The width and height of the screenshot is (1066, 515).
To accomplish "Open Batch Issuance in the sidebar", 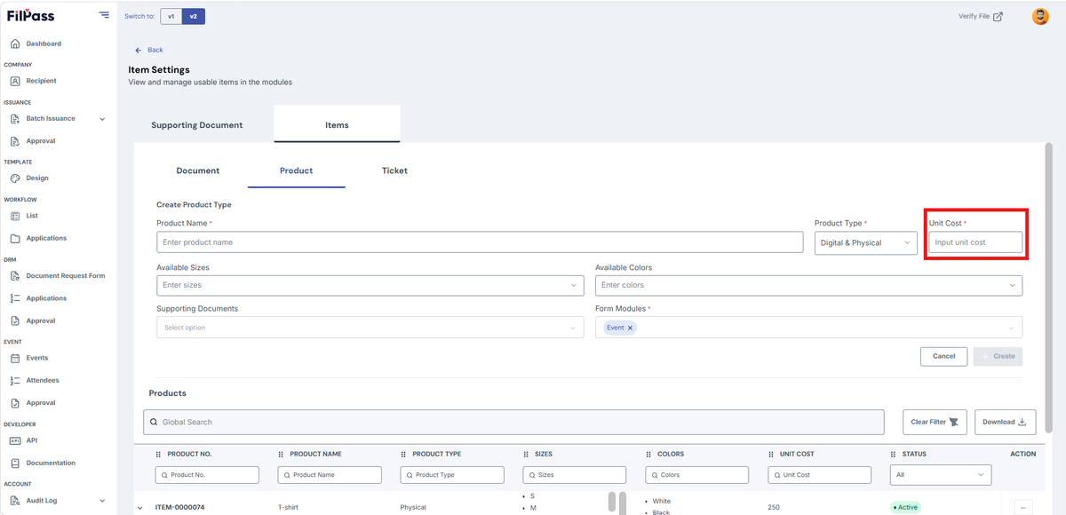I will [x=51, y=118].
